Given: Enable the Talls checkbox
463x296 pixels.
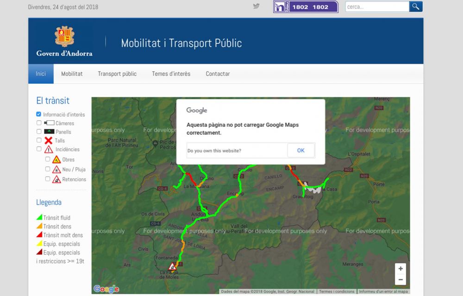Looking at the screenshot, I should click(39, 140).
